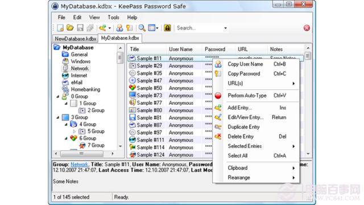Click into the Search box
The height and width of the screenshot is (205, 364).
(199, 28)
